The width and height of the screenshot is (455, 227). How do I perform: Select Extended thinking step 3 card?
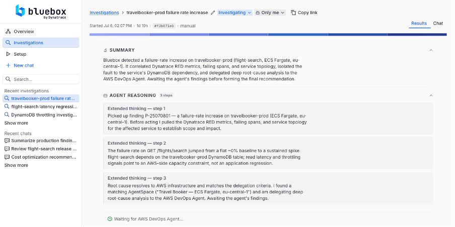click(x=268, y=188)
